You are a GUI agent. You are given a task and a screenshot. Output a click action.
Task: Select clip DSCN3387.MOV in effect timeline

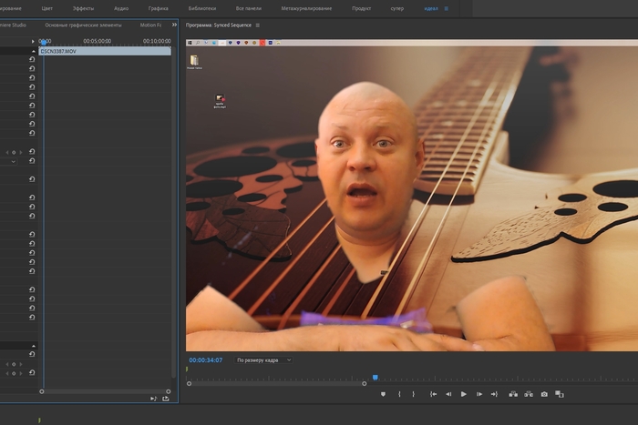tap(106, 52)
